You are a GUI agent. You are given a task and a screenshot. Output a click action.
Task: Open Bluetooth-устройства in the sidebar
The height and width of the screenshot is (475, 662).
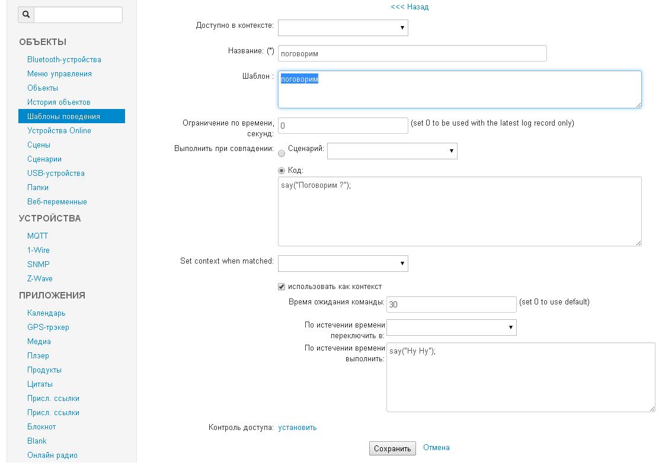coord(64,59)
